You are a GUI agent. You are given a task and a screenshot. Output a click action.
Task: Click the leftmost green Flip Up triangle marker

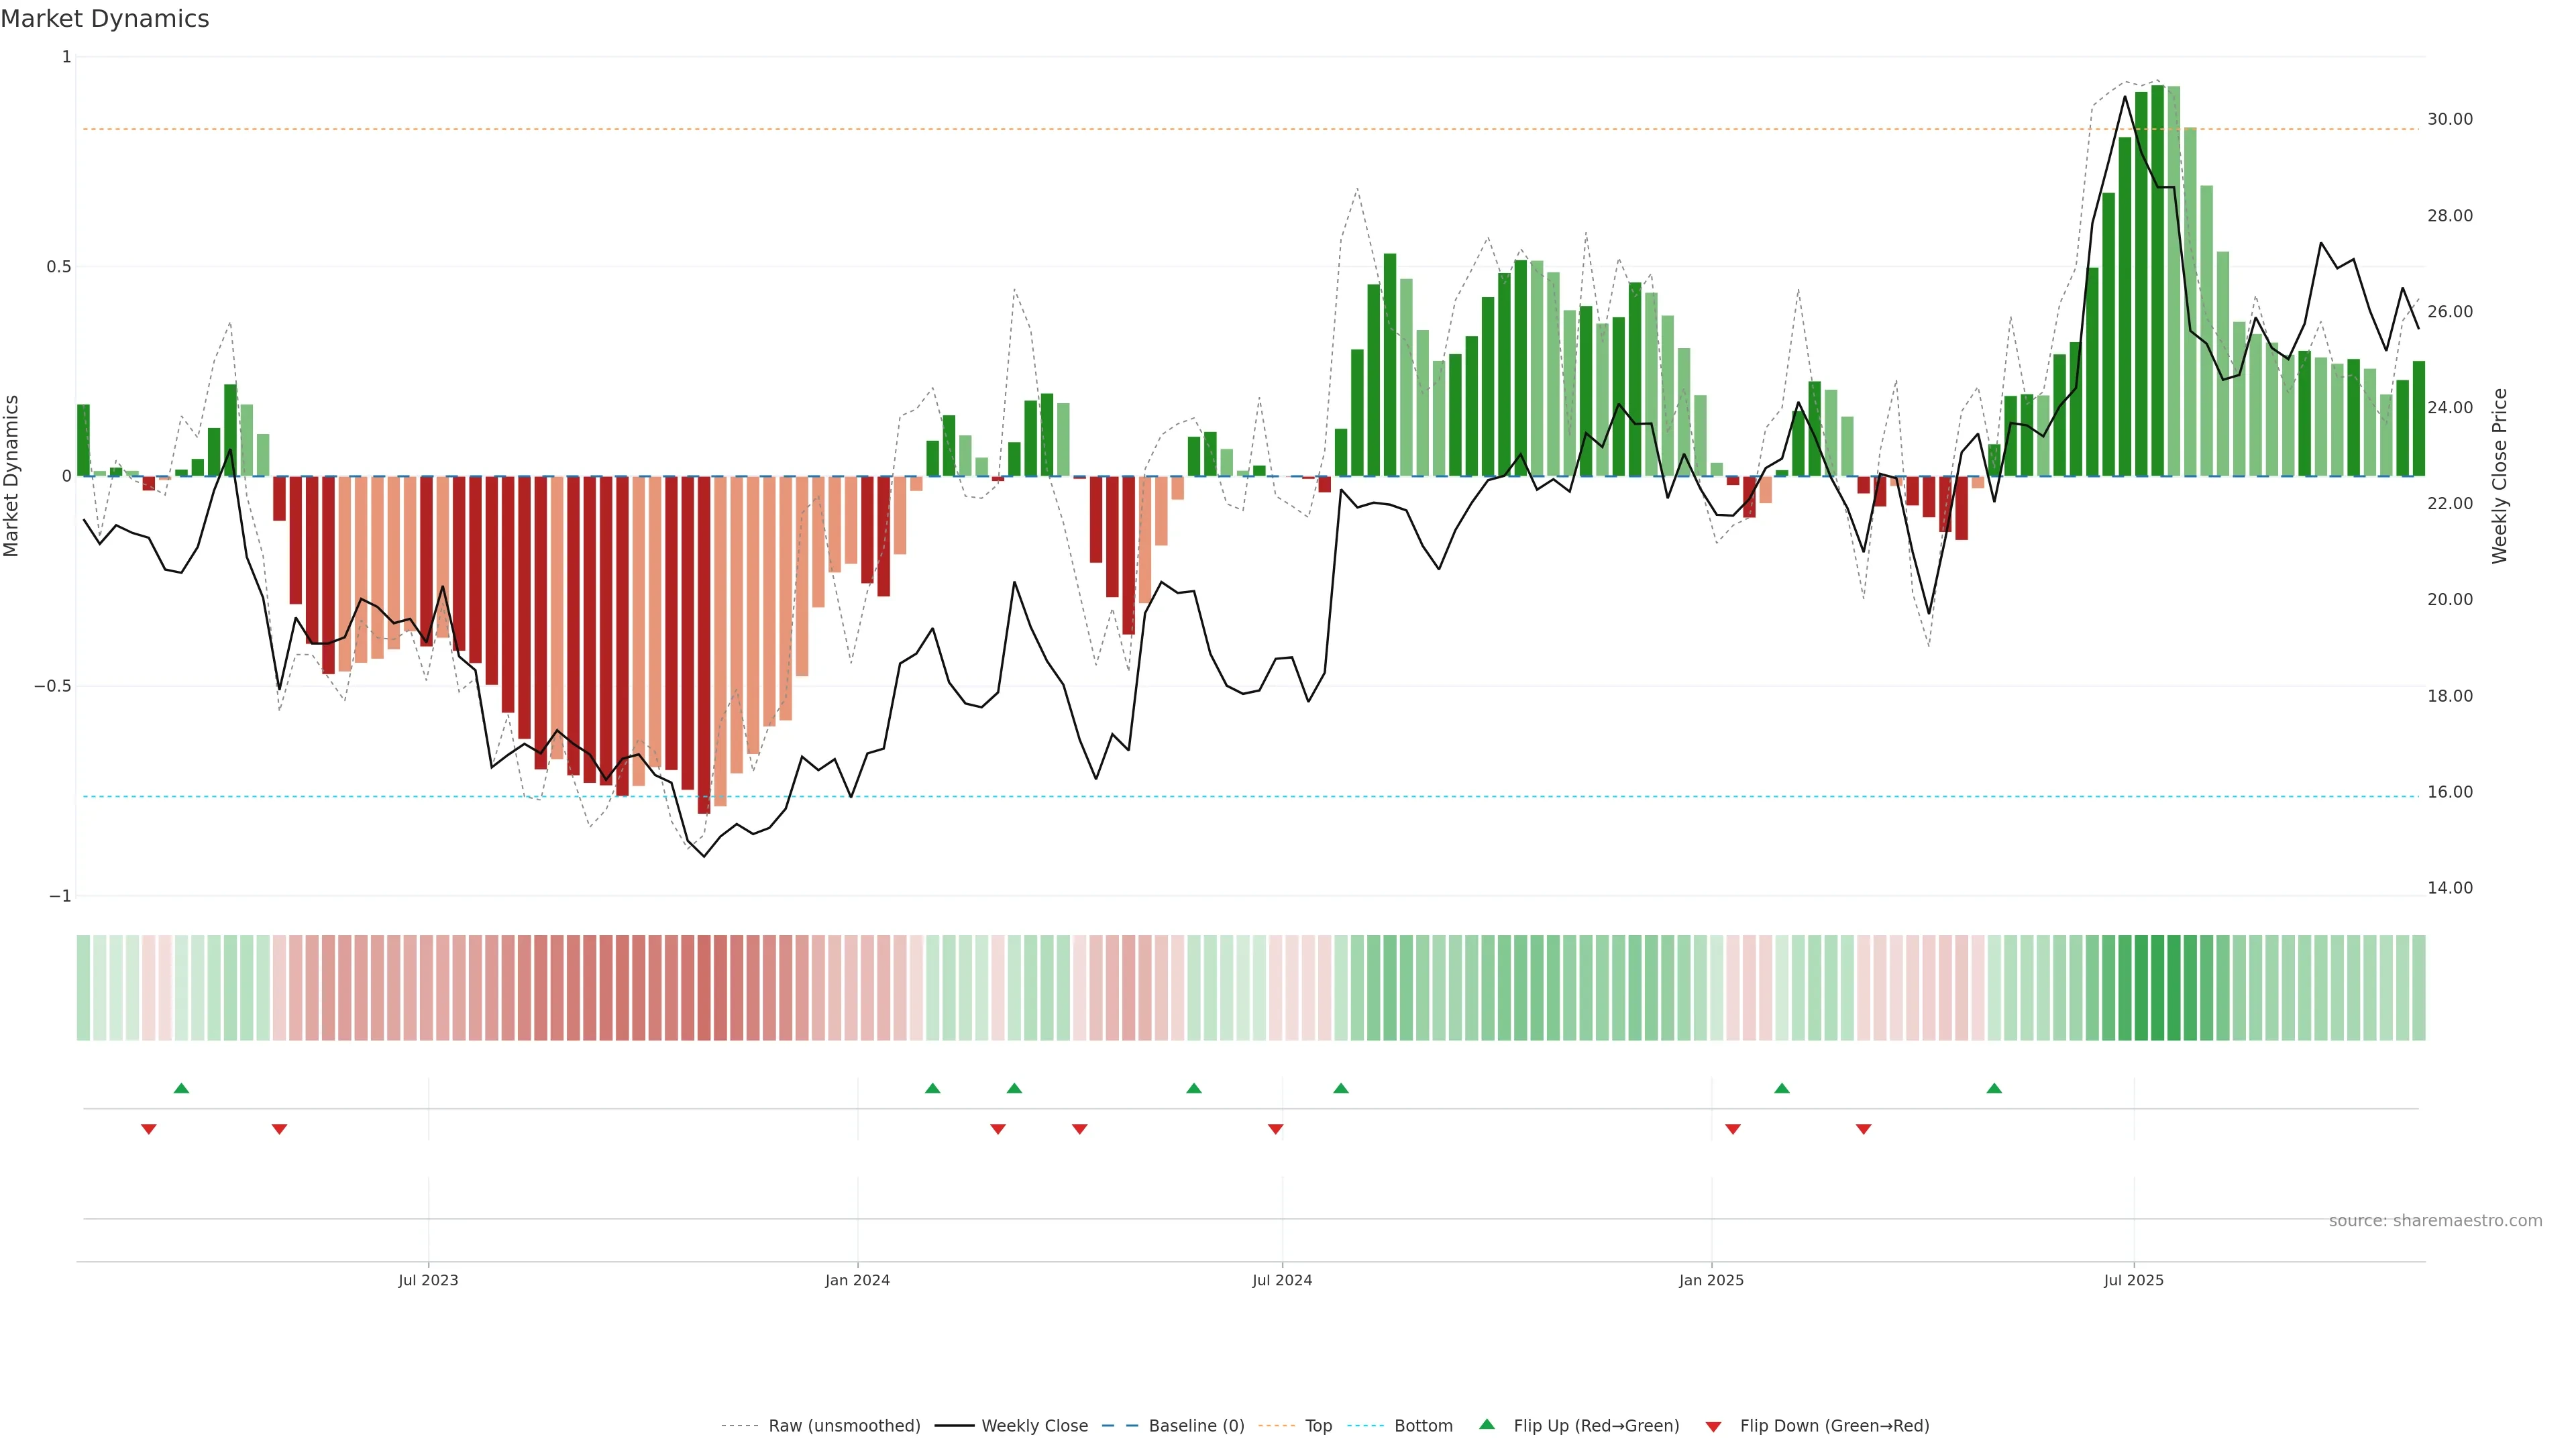181,1088
